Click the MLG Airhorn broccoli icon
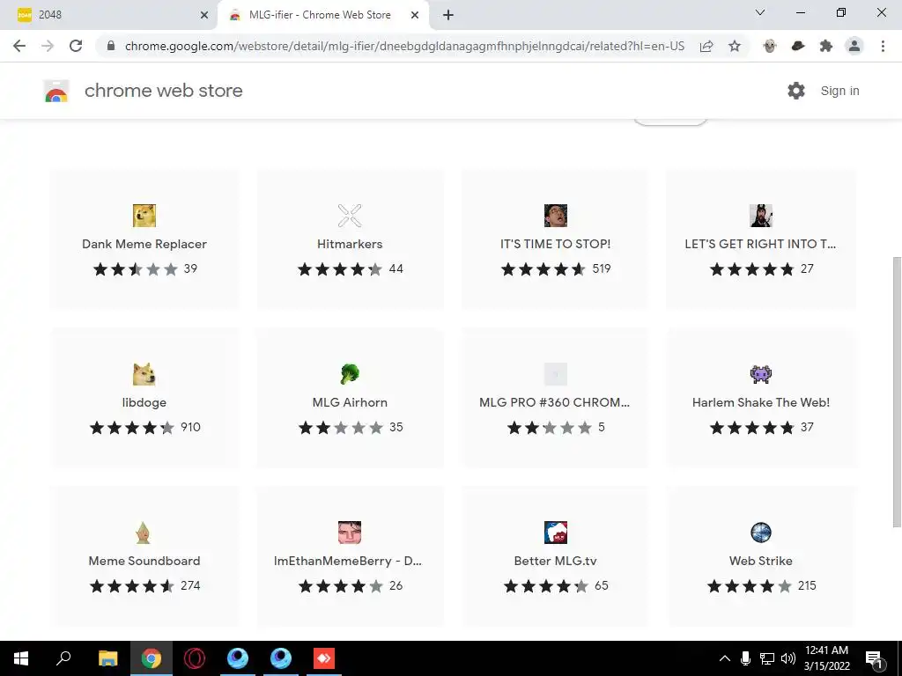The image size is (902, 676). pos(349,374)
